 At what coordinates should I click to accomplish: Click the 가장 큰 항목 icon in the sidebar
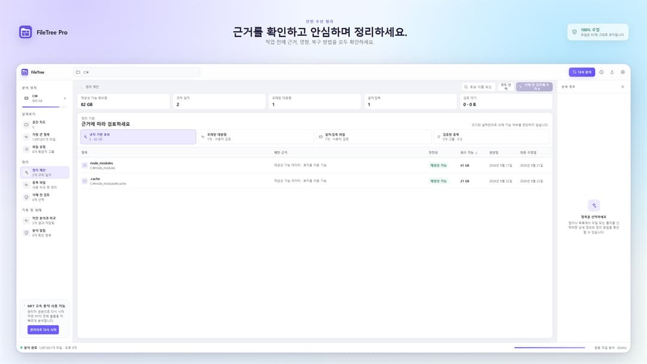pyautogui.click(x=26, y=137)
